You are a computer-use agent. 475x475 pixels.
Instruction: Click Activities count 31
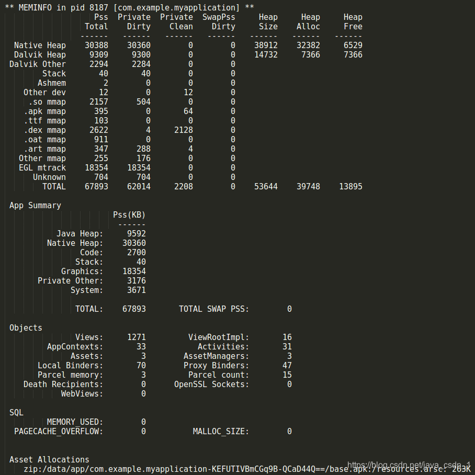[x=287, y=346]
